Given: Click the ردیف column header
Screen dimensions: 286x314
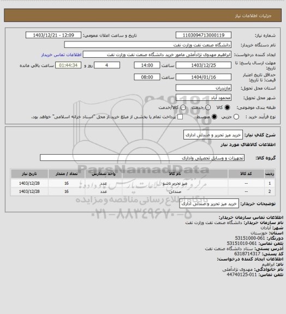Looking at the screenshot, I should click(270, 174).
